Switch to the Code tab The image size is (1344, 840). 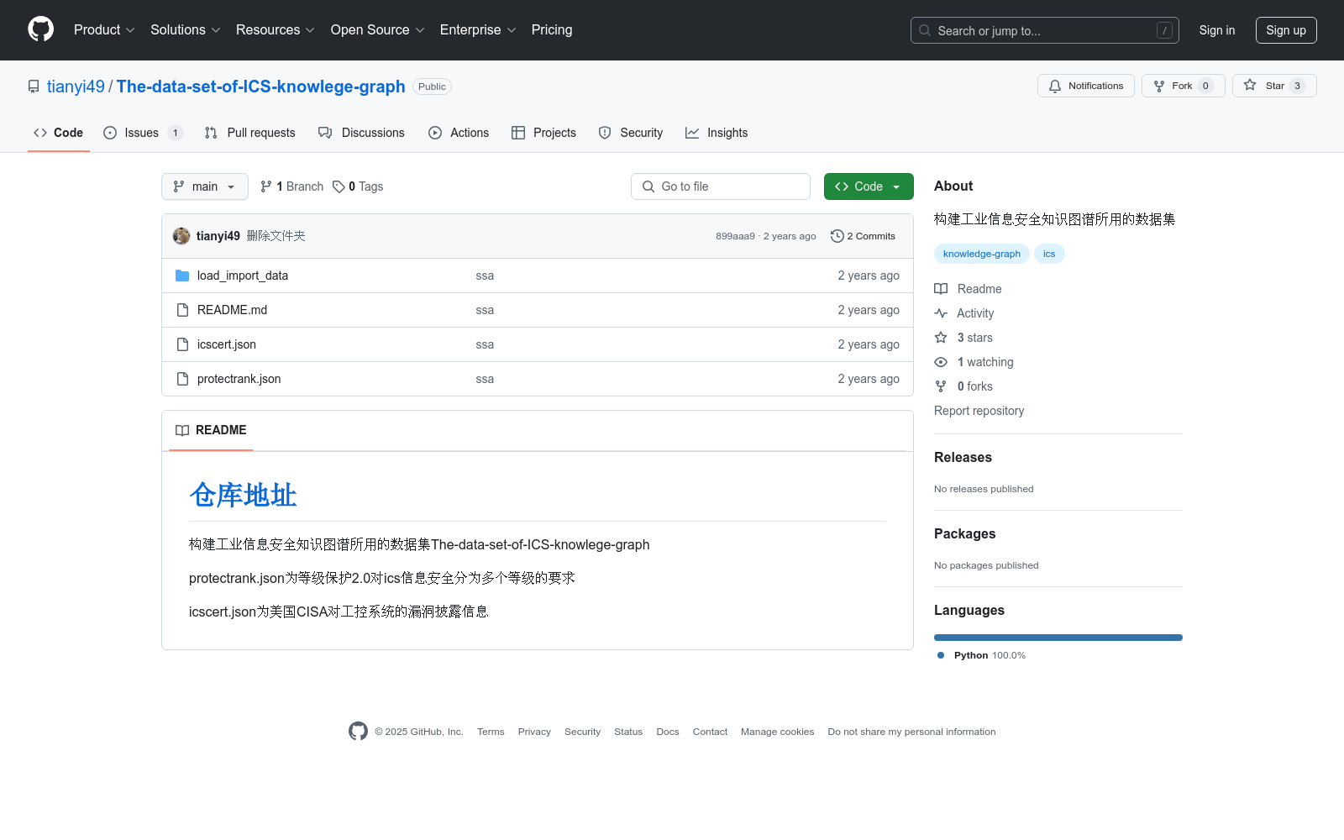click(59, 133)
